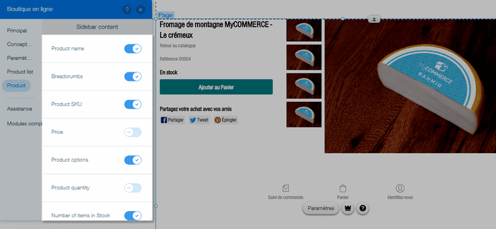
Task: Switch off Product SKU toggle
Action: click(x=133, y=104)
